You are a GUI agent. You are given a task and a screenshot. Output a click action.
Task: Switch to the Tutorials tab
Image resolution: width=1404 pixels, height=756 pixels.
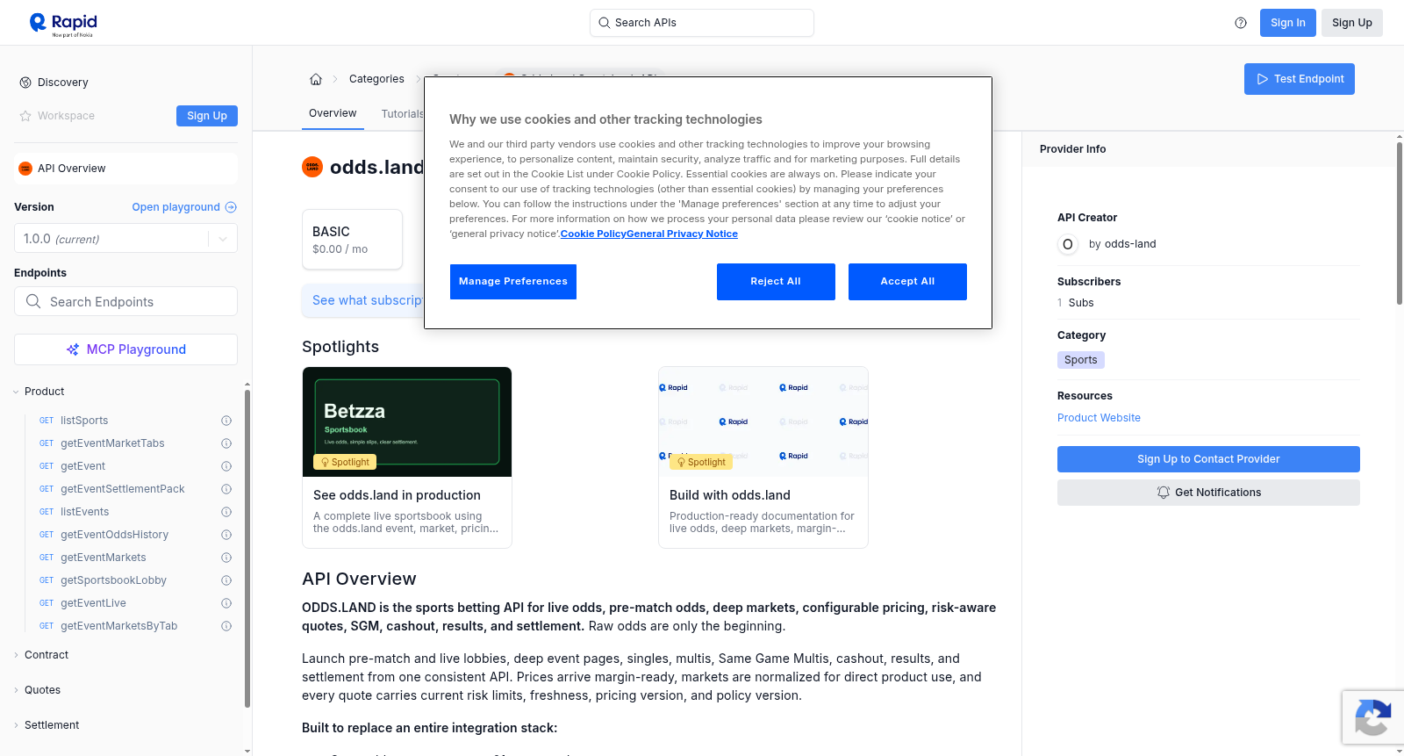tap(403, 114)
